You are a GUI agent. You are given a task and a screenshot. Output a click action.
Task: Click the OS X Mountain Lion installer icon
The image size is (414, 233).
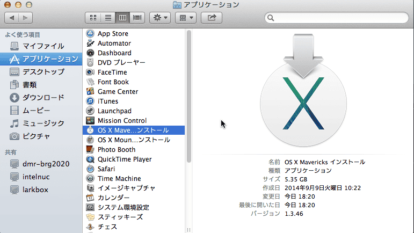coord(90,140)
